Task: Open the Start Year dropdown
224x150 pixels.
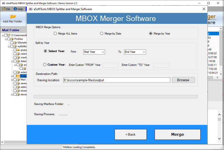Action: pyautogui.click(x=94, y=52)
